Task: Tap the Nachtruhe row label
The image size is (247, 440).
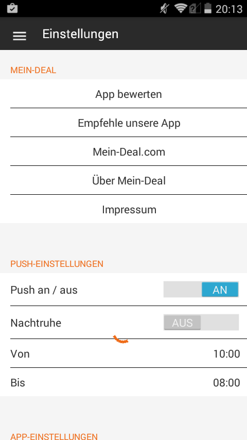Action: [x=36, y=323]
